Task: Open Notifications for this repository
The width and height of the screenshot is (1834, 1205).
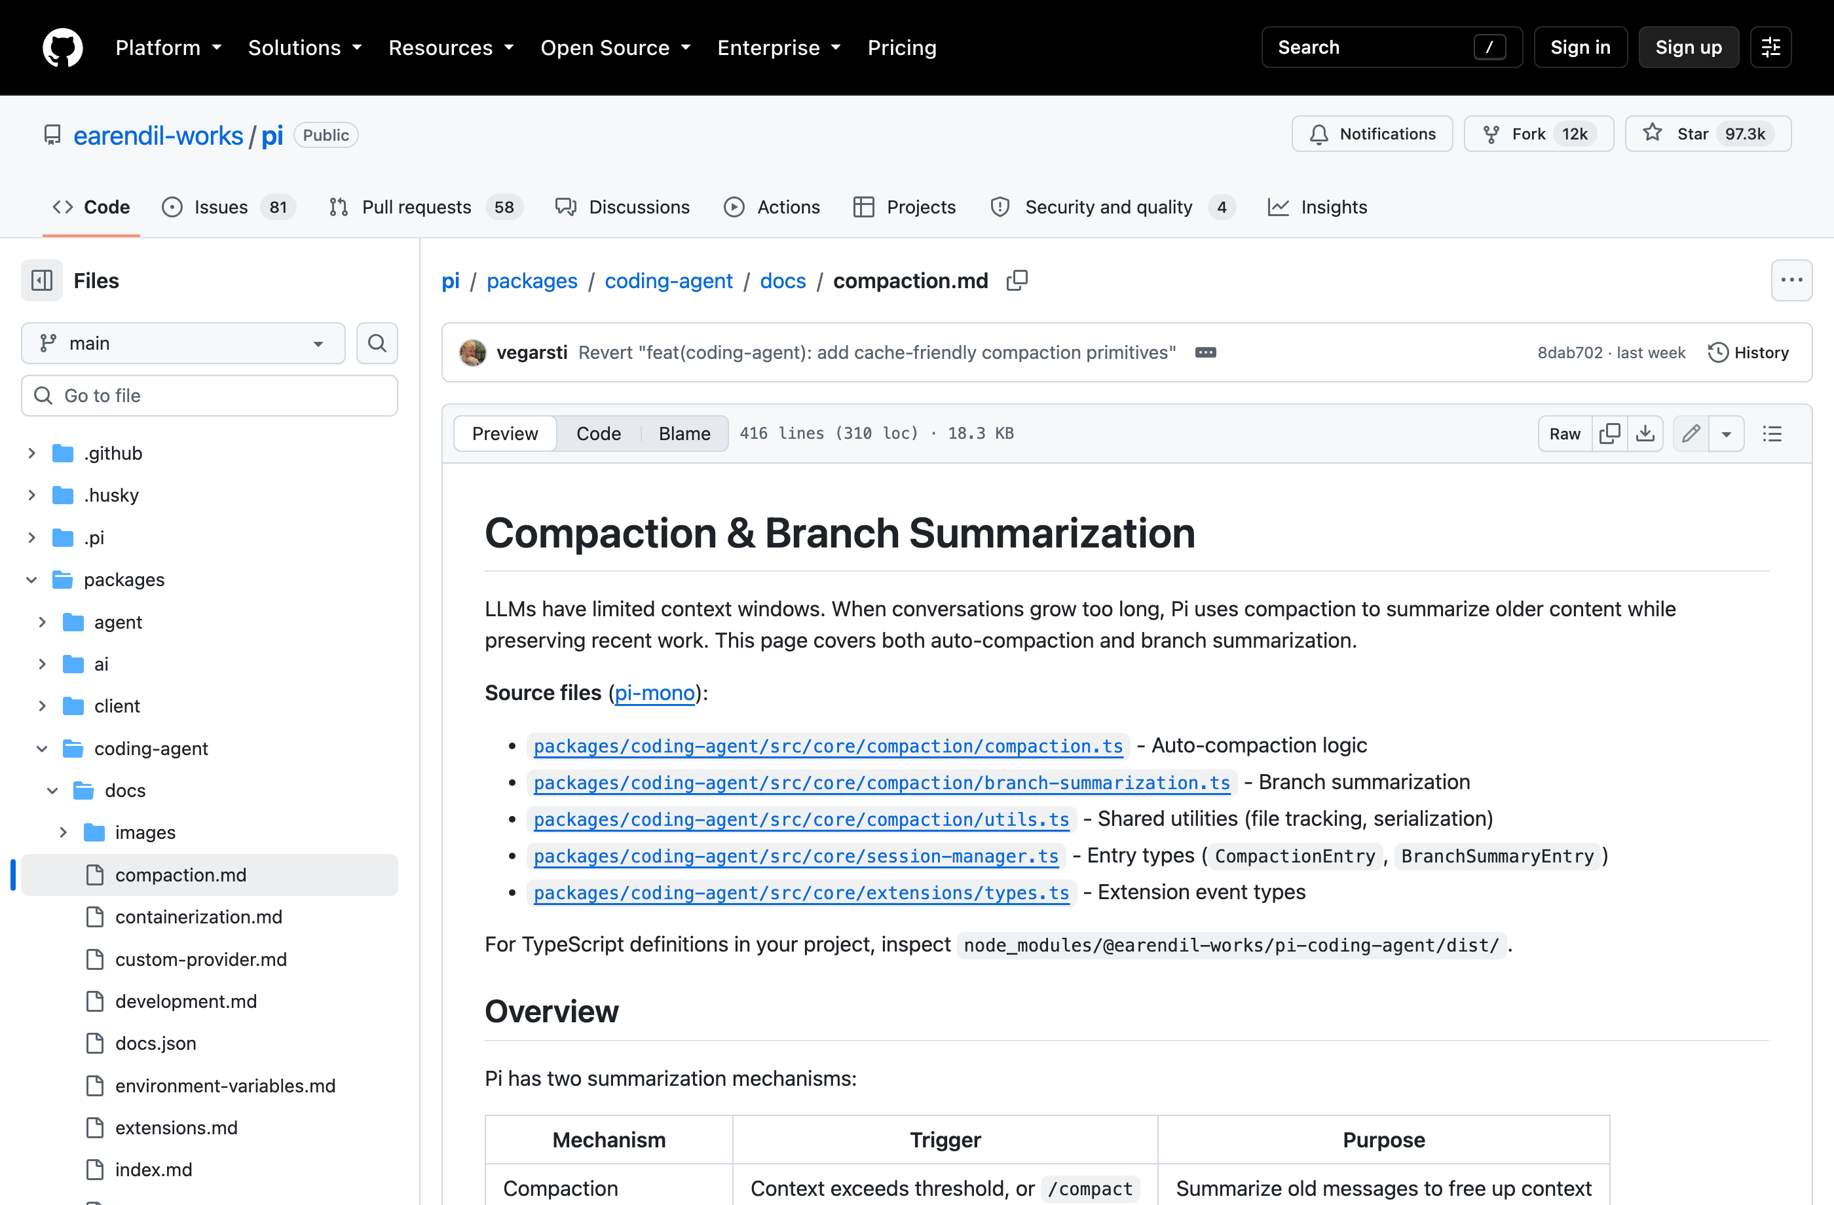Action: point(1372,134)
